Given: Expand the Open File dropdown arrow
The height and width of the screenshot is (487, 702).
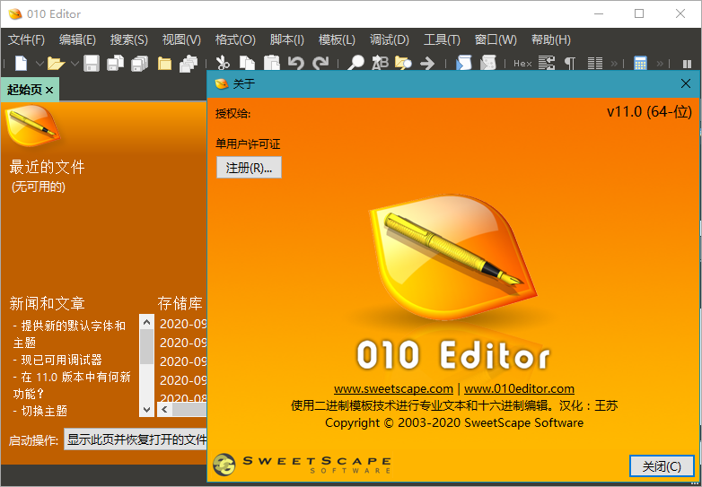Looking at the screenshot, I should coord(74,63).
